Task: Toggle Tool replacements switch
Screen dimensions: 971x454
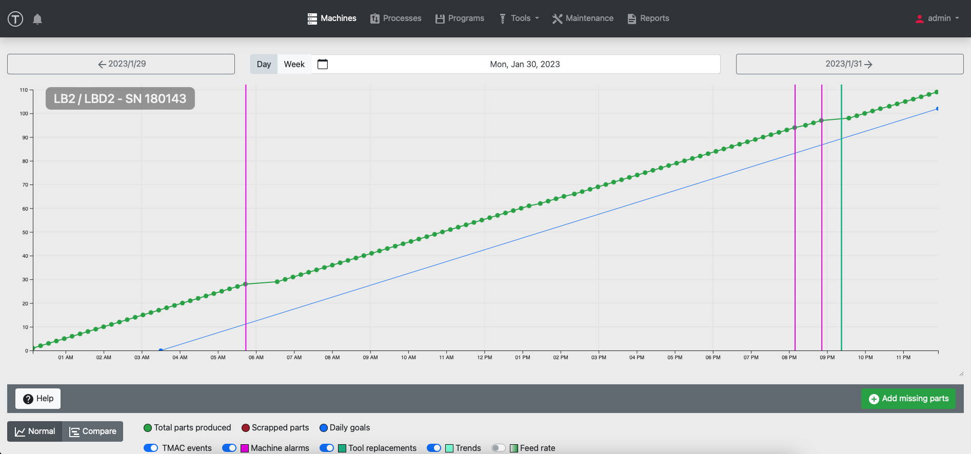Action: (x=327, y=448)
